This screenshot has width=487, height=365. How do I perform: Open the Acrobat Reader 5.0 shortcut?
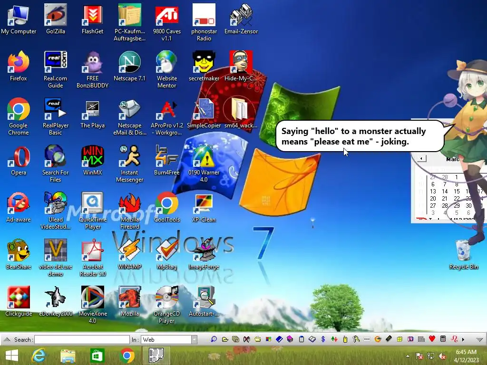pyautogui.click(x=92, y=258)
